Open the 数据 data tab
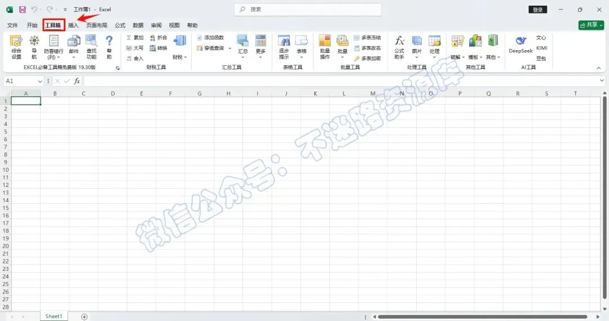609x321 pixels. 138,25
